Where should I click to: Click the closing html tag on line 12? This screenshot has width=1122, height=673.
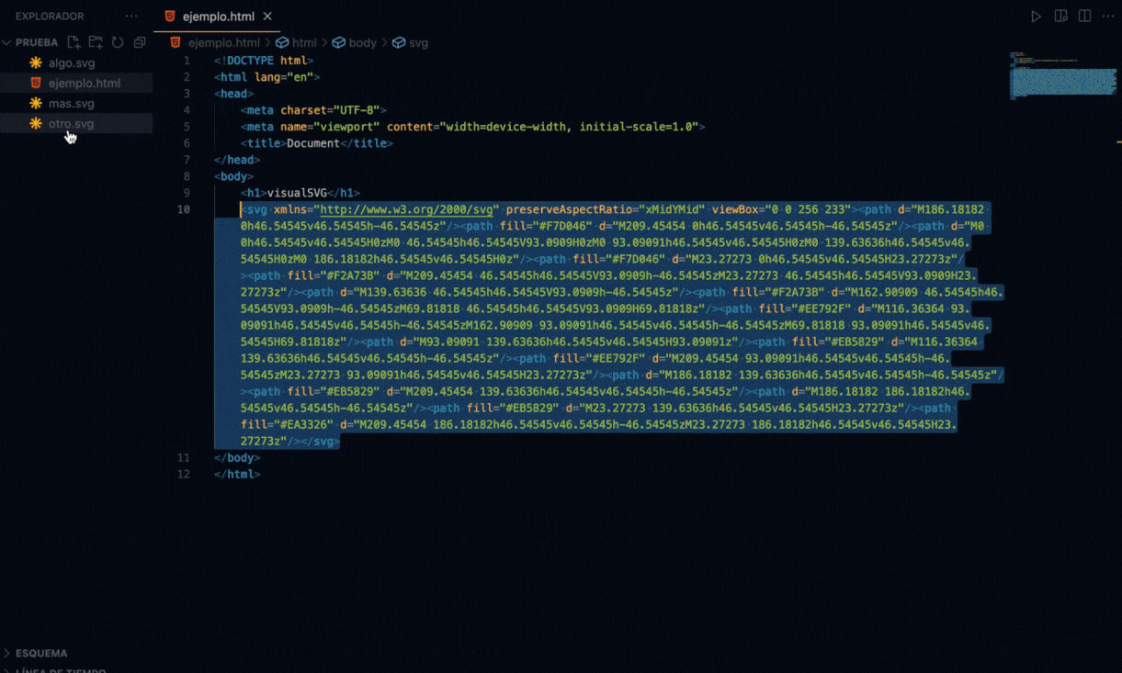[237, 474]
